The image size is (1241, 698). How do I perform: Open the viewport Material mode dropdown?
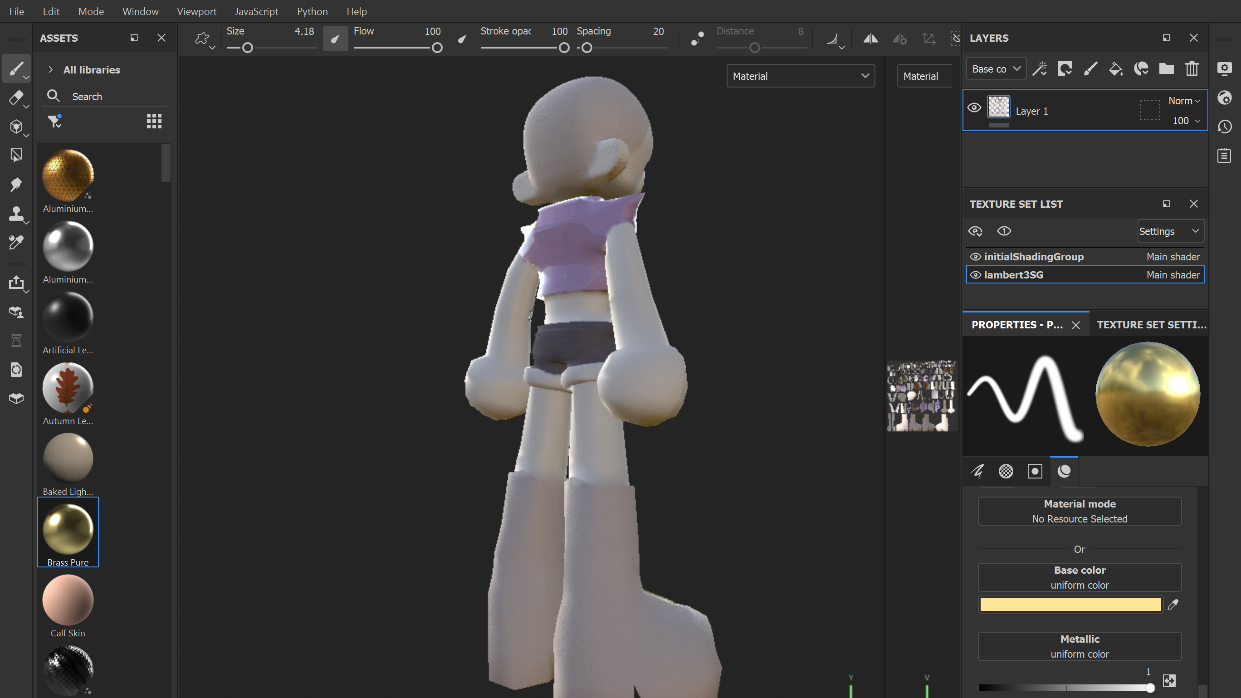click(x=800, y=76)
